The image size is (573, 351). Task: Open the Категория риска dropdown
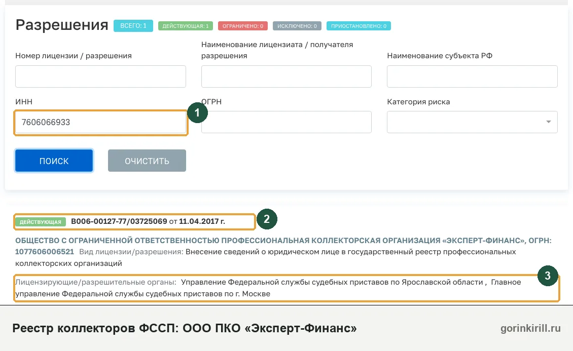472,122
